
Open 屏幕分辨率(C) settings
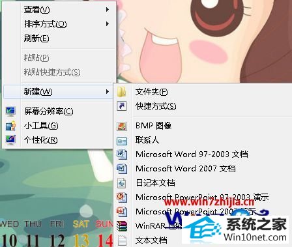pos(59,111)
